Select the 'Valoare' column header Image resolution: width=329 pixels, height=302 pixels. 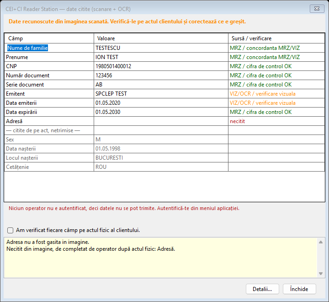pos(161,38)
